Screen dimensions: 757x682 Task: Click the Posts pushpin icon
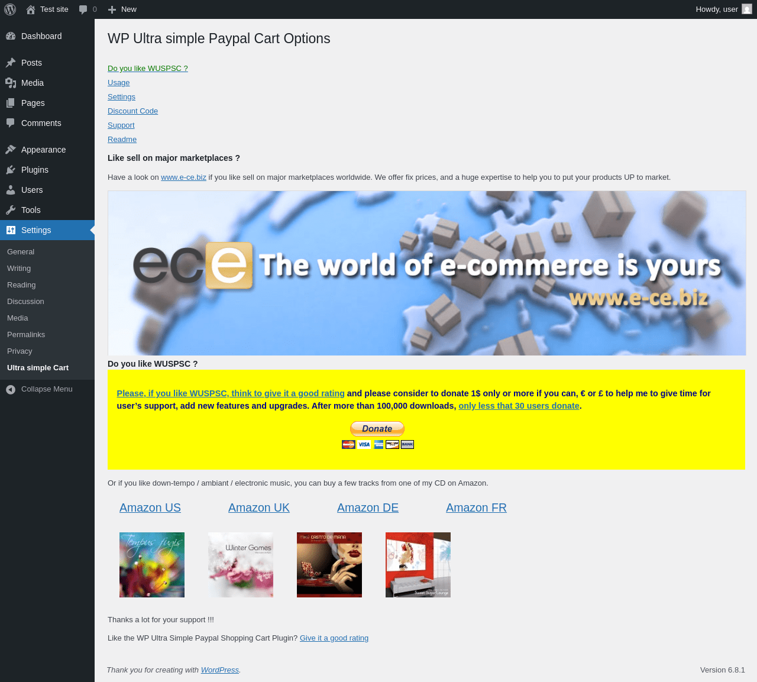pos(11,63)
